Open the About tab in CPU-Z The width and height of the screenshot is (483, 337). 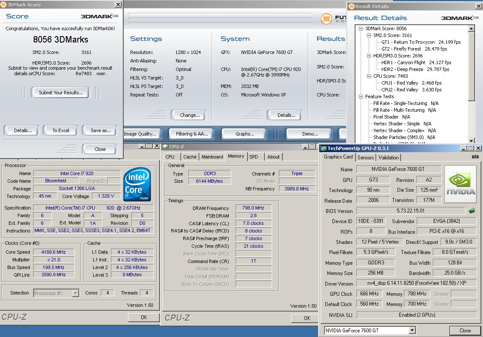(x=273, y=157)
